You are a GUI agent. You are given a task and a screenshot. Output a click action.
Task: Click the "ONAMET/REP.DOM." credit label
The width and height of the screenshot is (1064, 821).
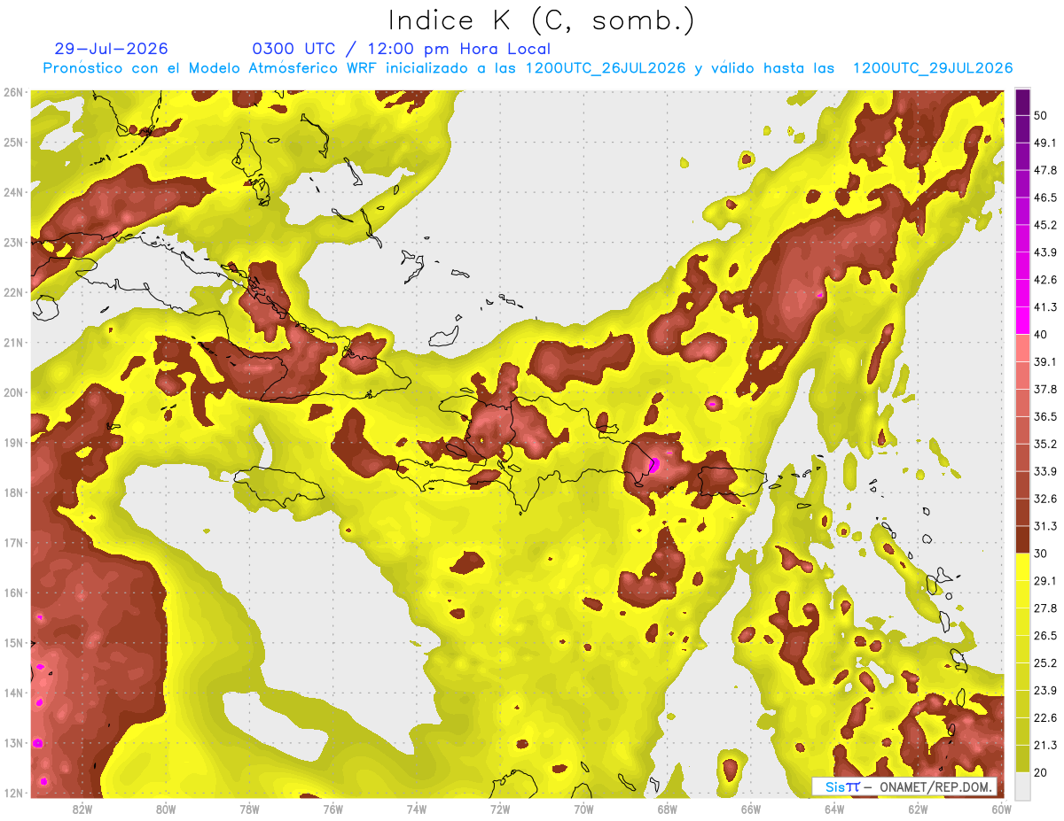[x=935, y=787]
